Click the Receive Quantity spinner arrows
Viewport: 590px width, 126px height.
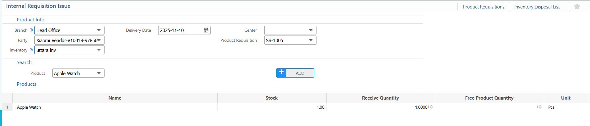431,107
